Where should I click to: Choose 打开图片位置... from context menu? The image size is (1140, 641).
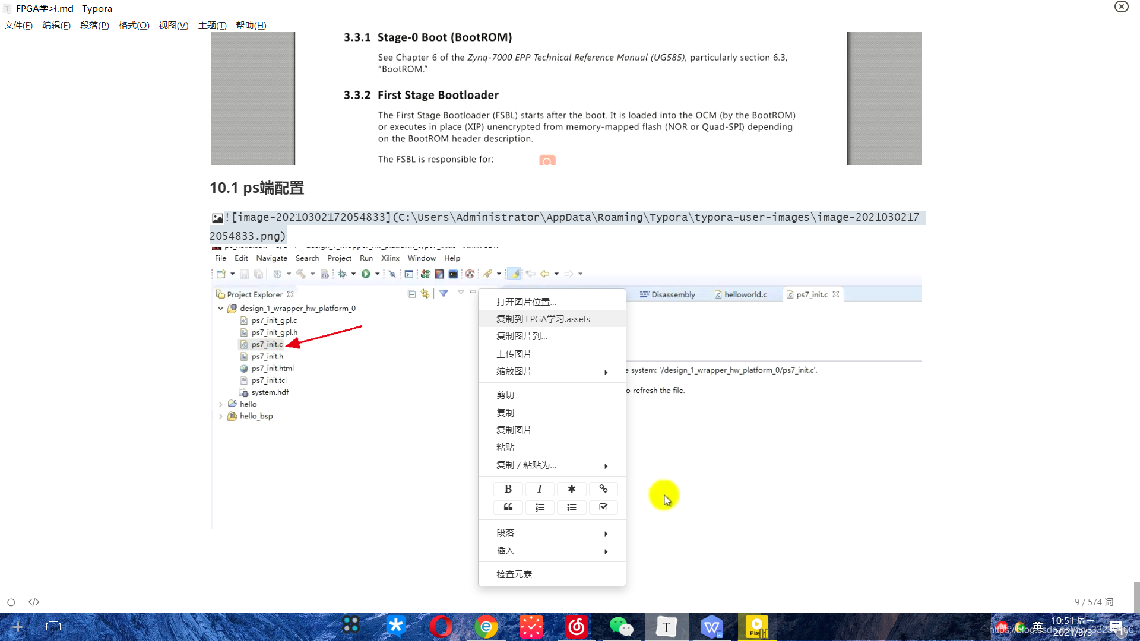(552, 302)
